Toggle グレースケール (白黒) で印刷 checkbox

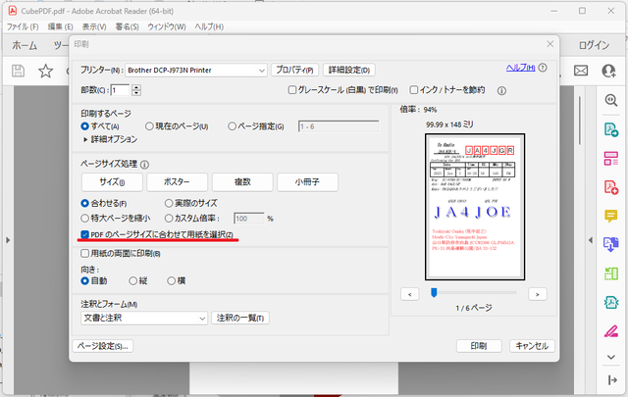pos(292,90)
